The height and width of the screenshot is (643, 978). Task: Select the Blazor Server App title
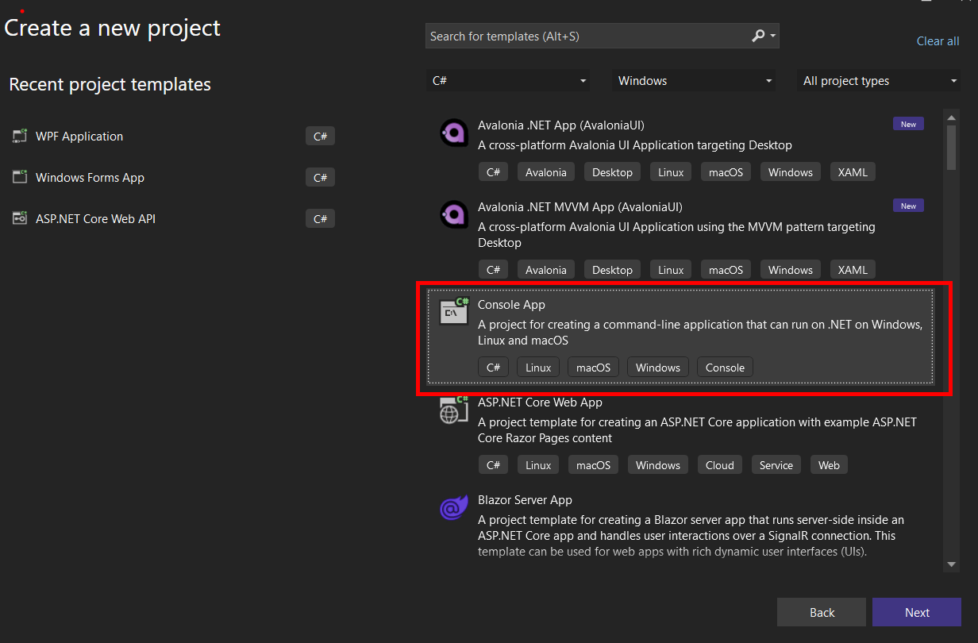525,499
